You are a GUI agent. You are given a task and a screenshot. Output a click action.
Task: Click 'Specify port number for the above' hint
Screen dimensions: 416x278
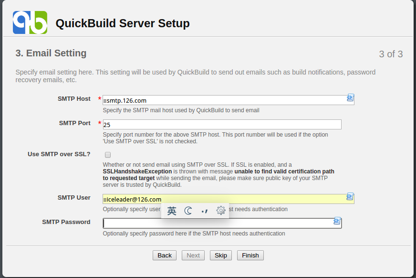(216, 138)
